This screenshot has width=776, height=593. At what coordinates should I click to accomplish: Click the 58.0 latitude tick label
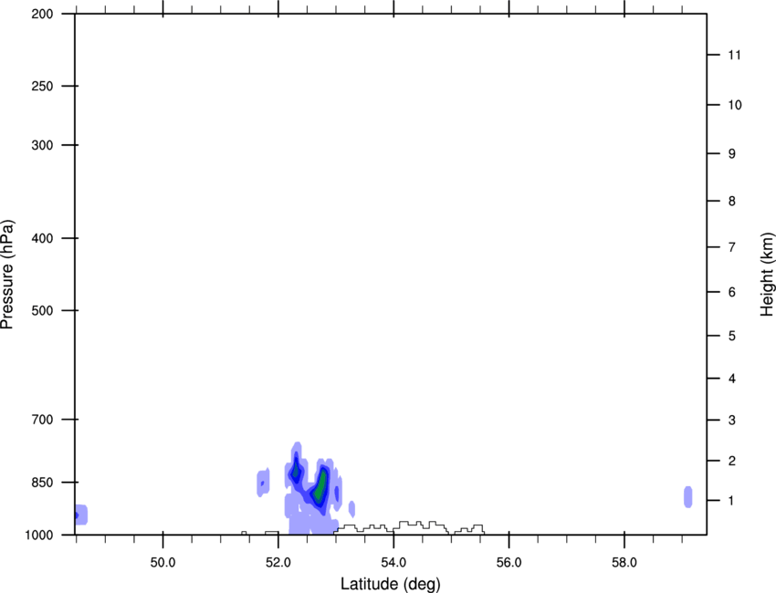point(624,563)
